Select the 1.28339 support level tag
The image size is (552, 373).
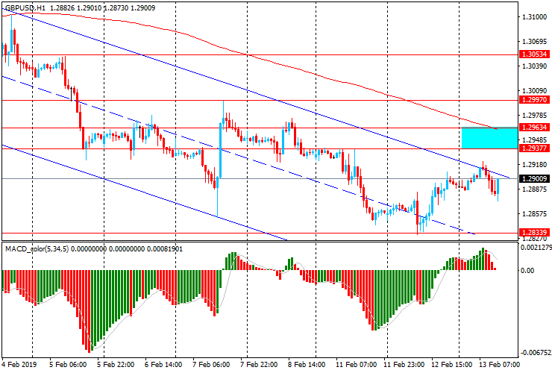[x=534, y=233]
